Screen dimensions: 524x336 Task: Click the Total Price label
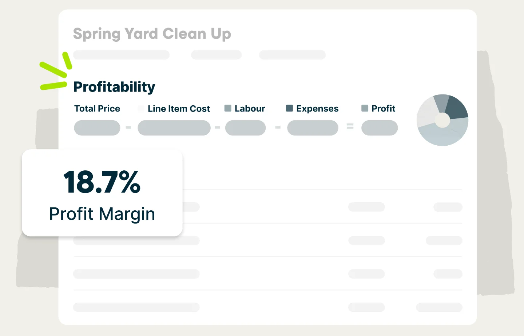point(97,109)
